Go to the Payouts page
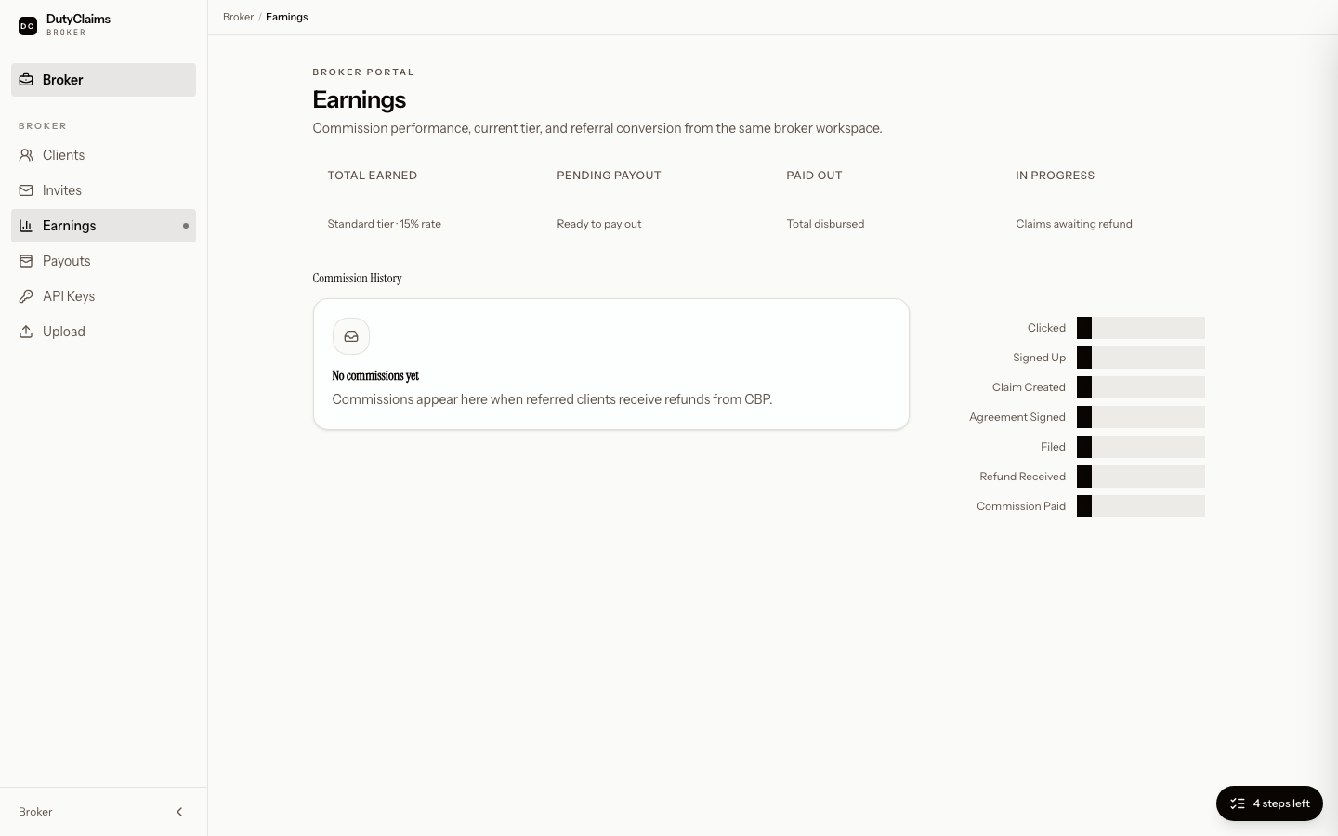 point(103,261)
